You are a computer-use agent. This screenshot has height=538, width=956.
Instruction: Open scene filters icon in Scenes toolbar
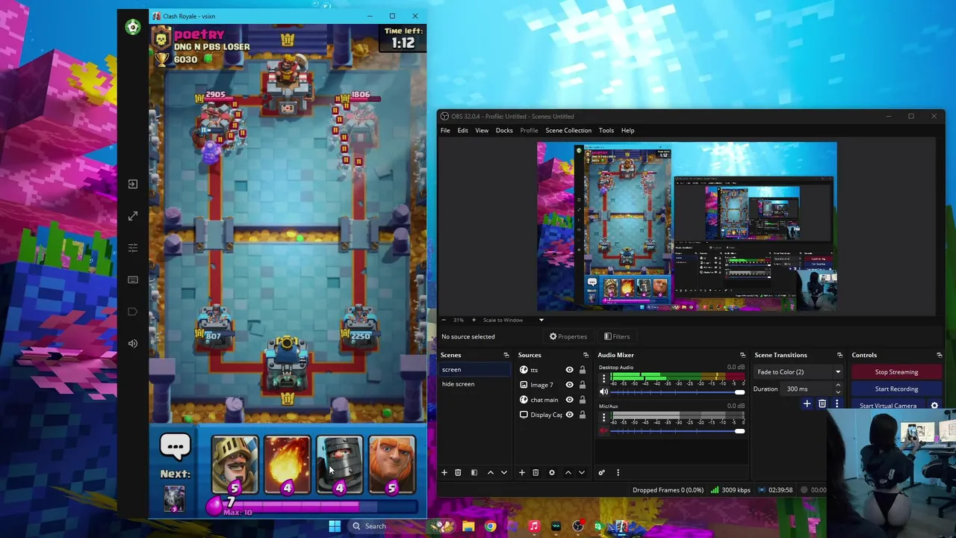click(474, 472)
